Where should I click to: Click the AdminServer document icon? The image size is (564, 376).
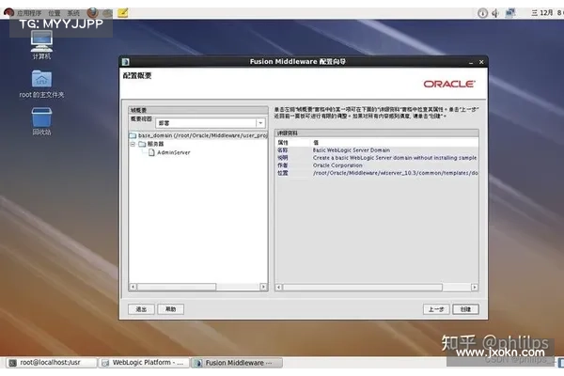pyautogui.click(x=151, y=152)
